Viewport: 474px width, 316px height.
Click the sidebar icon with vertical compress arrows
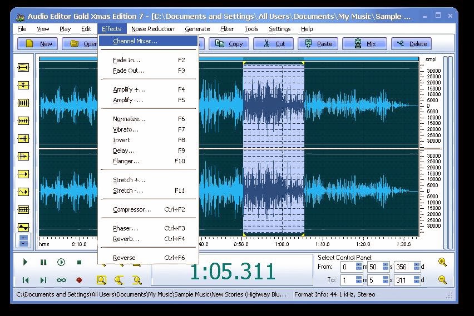(x=23, y=85)
